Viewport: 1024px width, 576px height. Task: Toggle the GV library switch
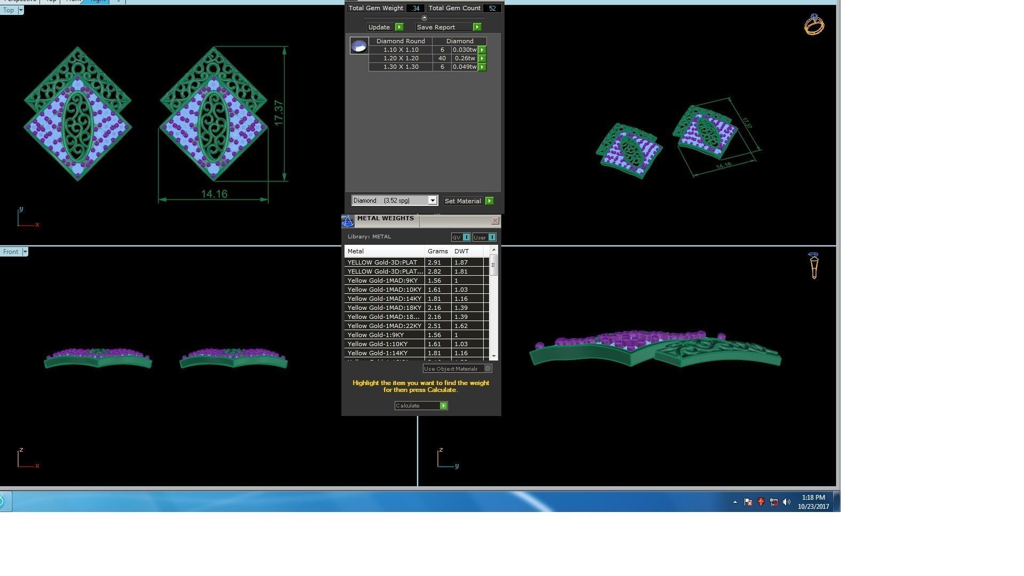466,237
